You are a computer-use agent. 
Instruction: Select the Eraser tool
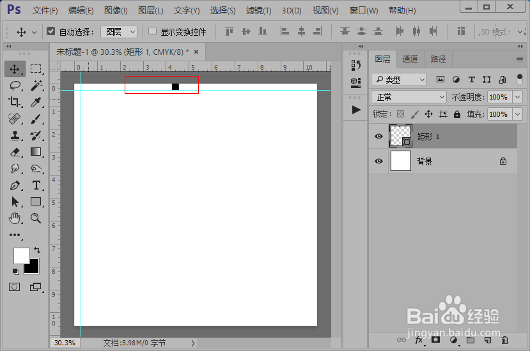pos(15,152)
